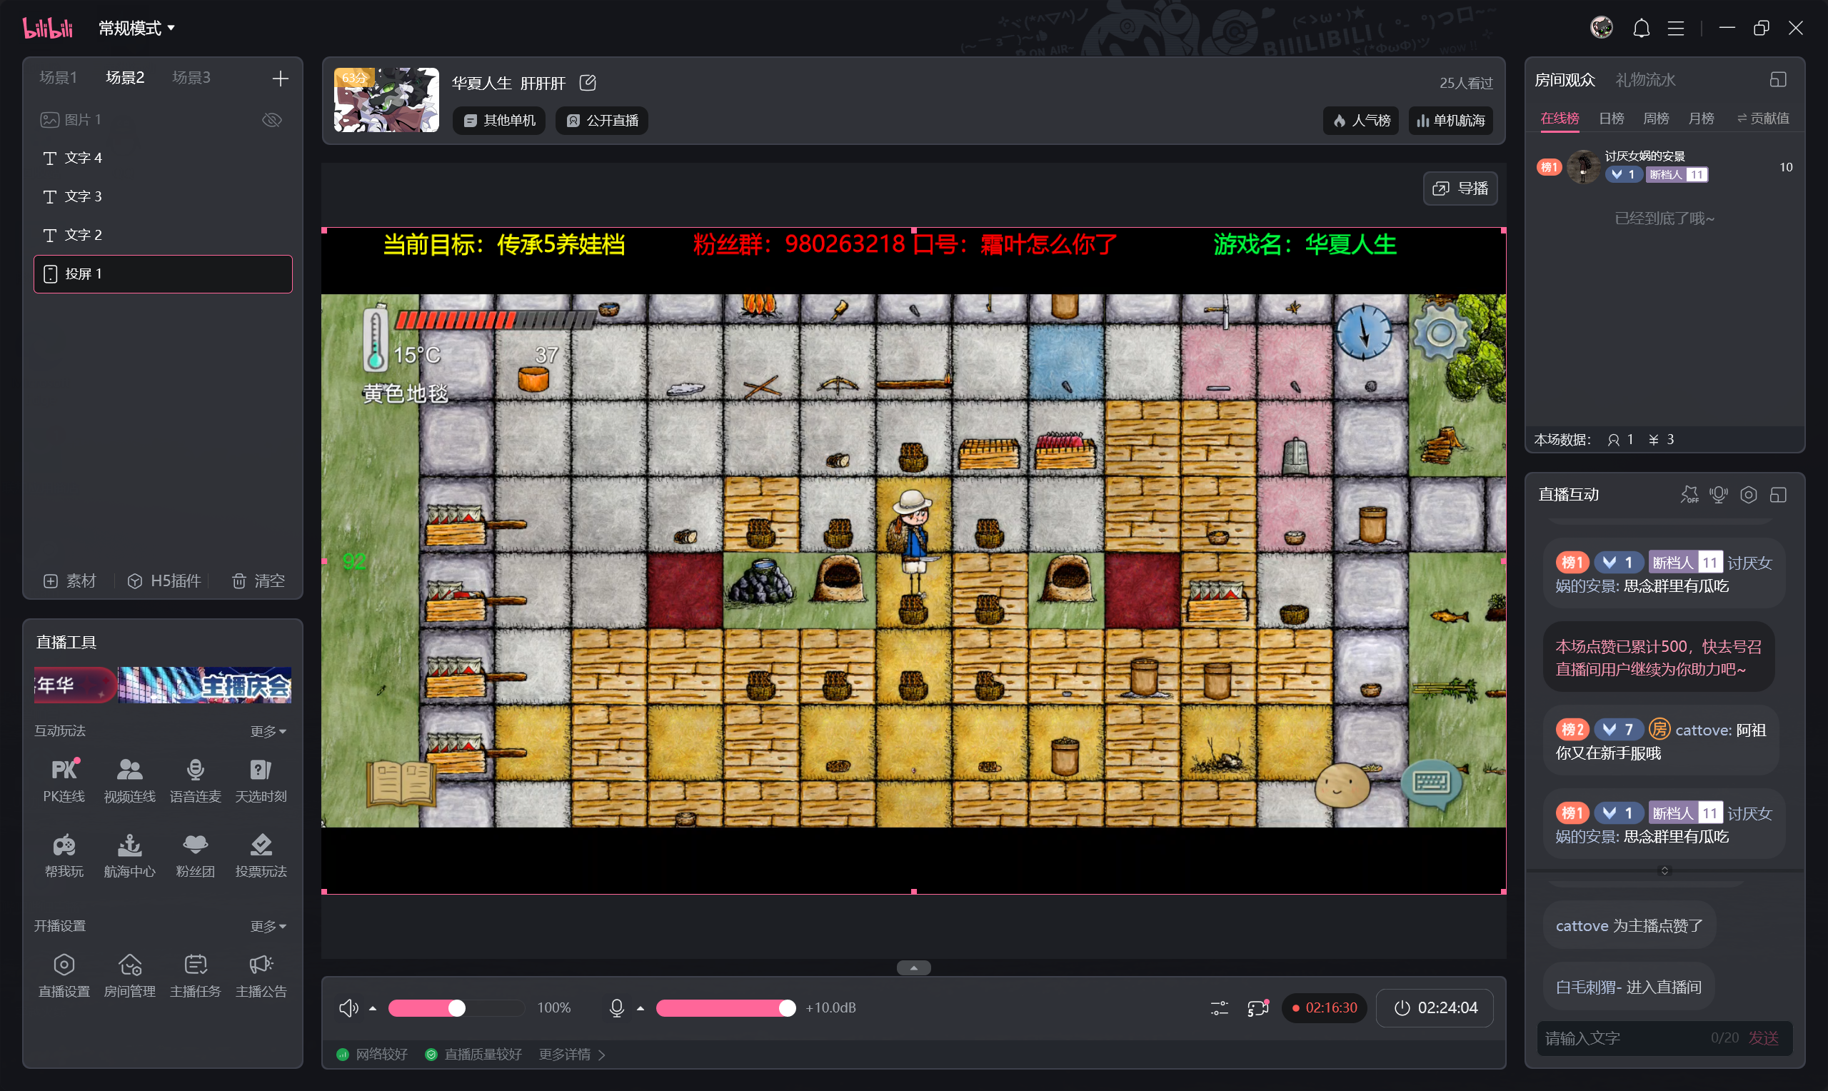This screenshot has width=1828, height=1091.
Task: Open H5插件 plugin picker
Action: (164, 581)
